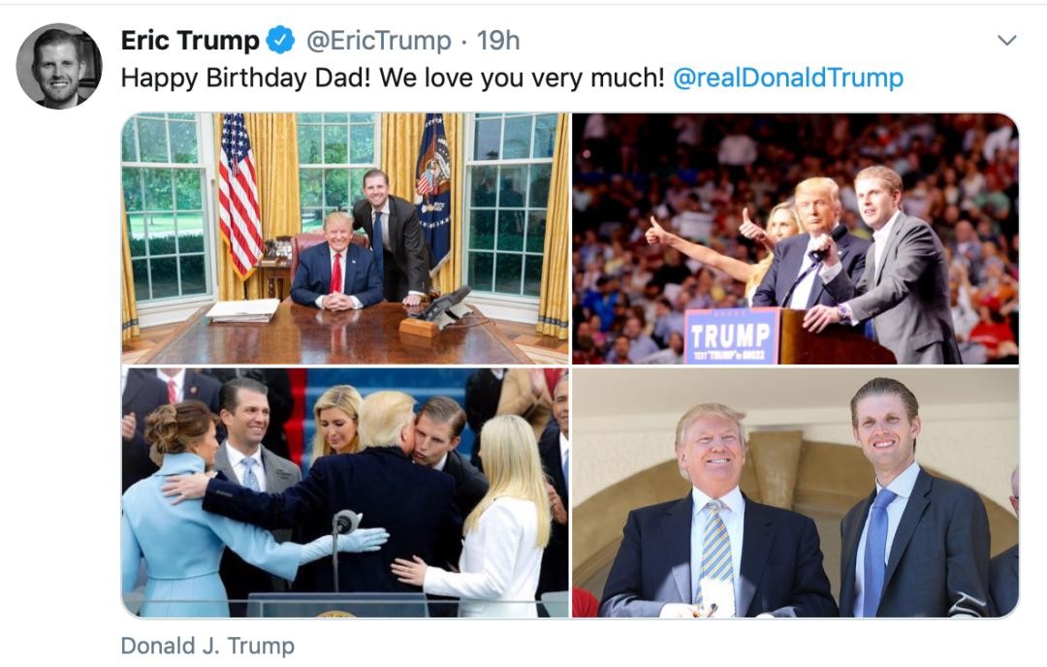Click the Happy Birthday Dad tweet text
This screenshot has height=667, width=1047.
point(393,78)
